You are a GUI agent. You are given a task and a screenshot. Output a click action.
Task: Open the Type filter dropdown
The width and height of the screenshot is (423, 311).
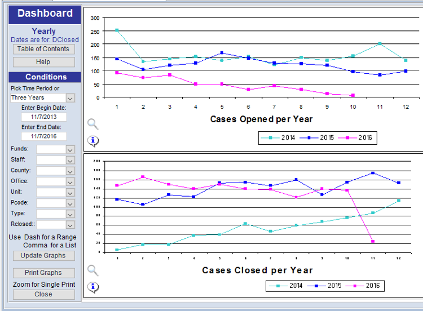(70, 214)
